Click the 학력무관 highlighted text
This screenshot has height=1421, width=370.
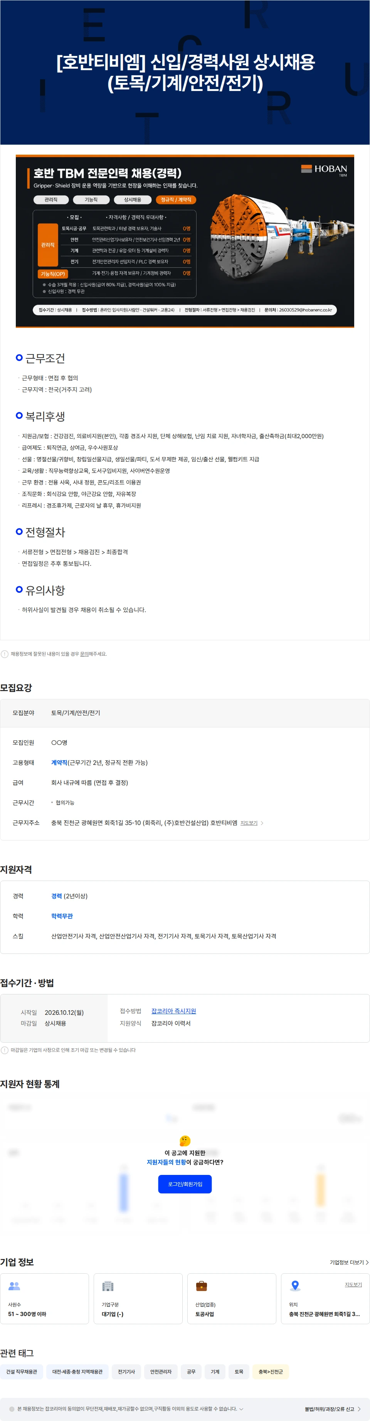[x=62, y=916]
